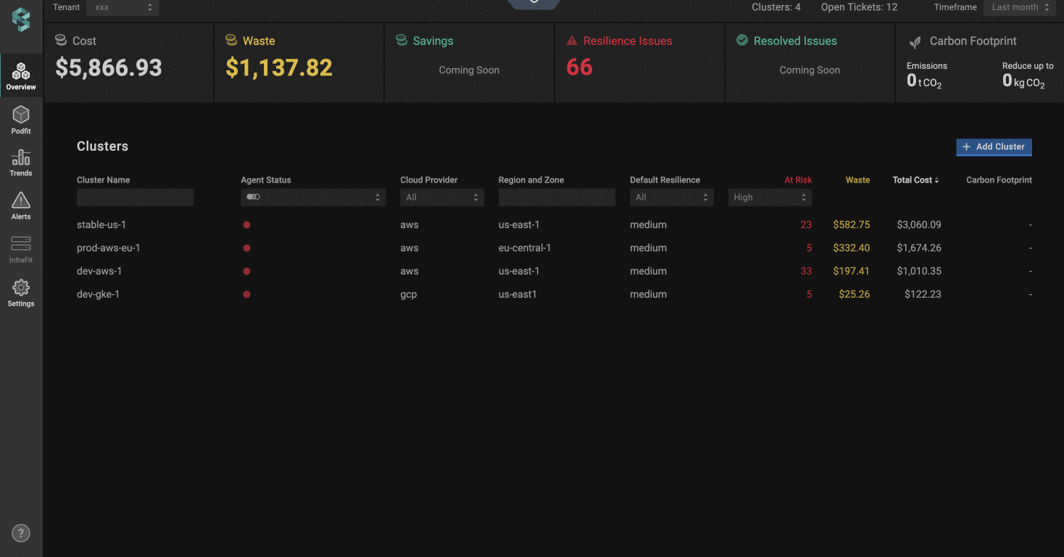Click the Carbon Footprint leaf icon
Viewport: 1064px width, 557px height.
[915, 42]
